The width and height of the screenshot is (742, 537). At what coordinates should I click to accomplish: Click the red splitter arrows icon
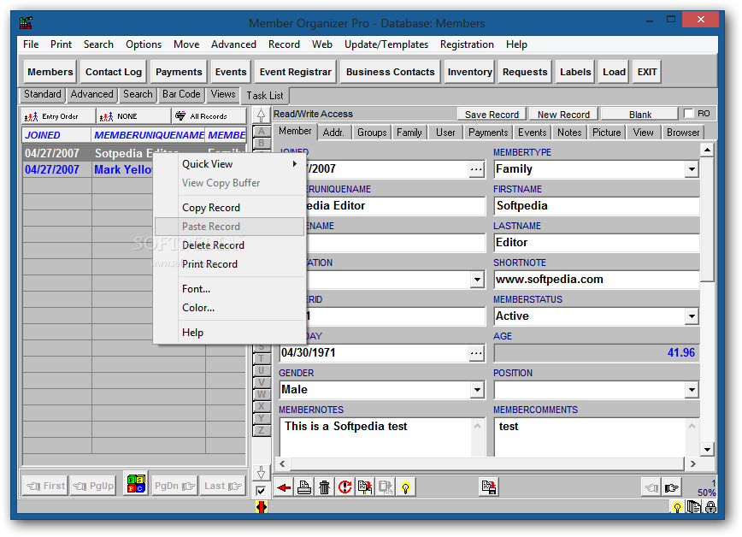(262, 507)
